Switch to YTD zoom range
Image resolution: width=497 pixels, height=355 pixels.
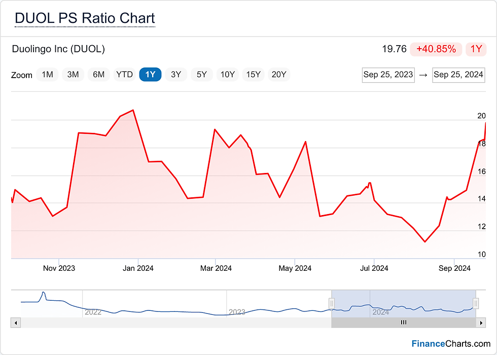[125, 75]
